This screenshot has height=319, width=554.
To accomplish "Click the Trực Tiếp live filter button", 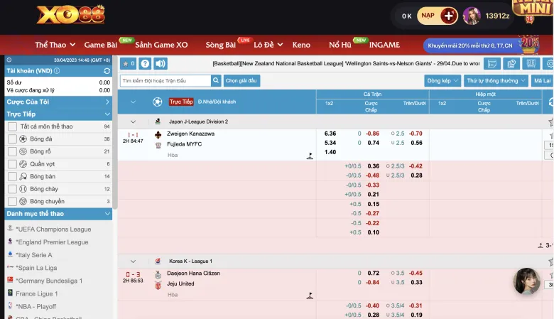I will pyautogui.click(x=181, y=102).
